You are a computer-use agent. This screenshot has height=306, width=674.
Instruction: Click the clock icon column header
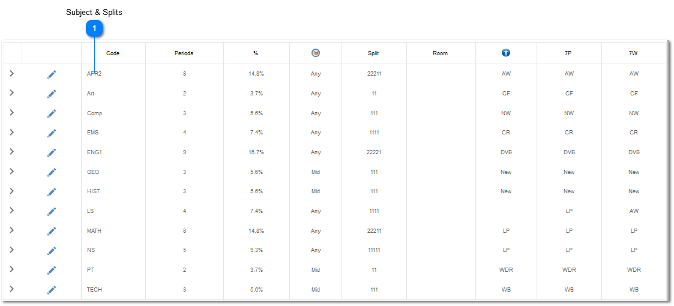click(316, 53)
